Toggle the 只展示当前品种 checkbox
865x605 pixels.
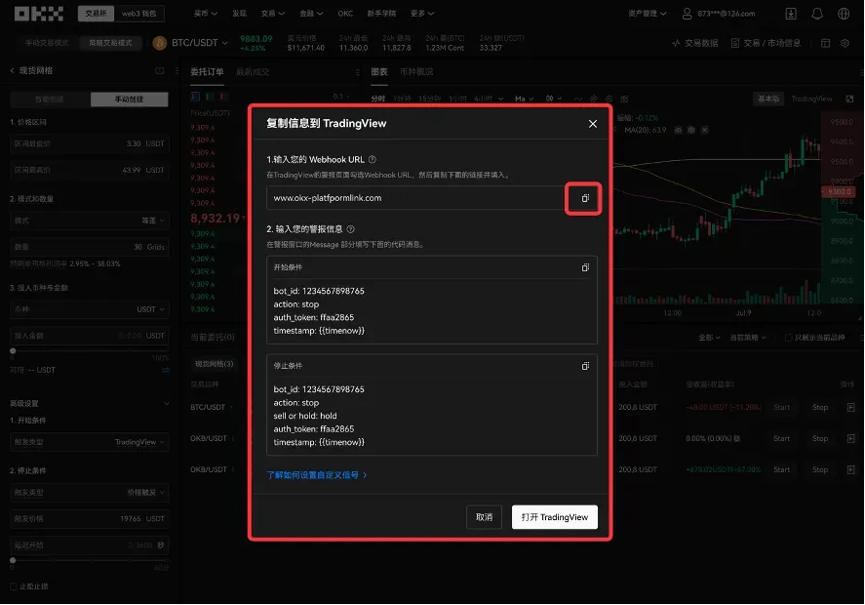789,338
